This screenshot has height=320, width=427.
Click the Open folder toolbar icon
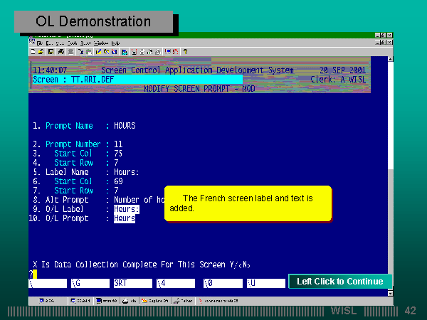41,51
